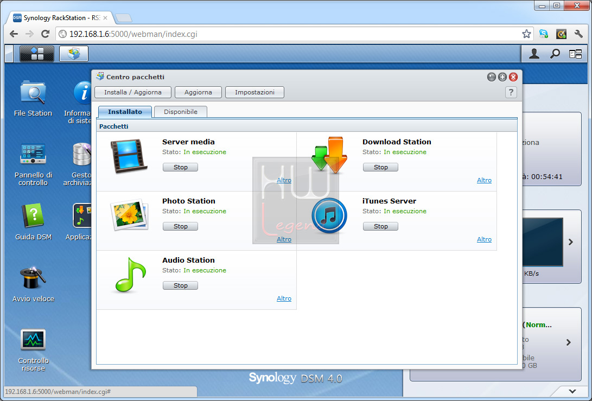This screenshot has width=592, height=401.
Task: Open Altro link for Audio Station
Action: pyautogui.click(x=284, y=298)
